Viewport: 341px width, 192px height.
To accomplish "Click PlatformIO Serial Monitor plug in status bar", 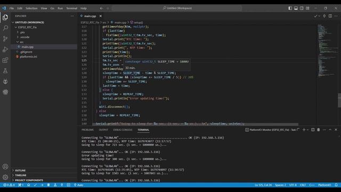I will pos(62,185).
